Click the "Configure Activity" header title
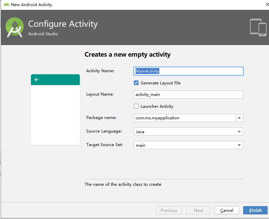 (63, 24)
